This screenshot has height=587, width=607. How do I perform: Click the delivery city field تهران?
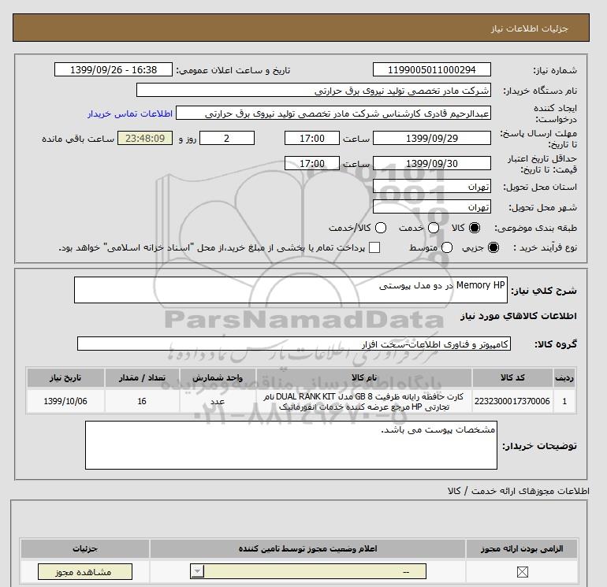click(x=432, y=207)
